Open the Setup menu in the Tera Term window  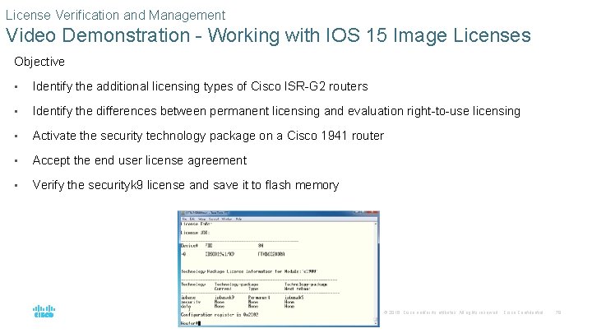(x=202, y=219)
